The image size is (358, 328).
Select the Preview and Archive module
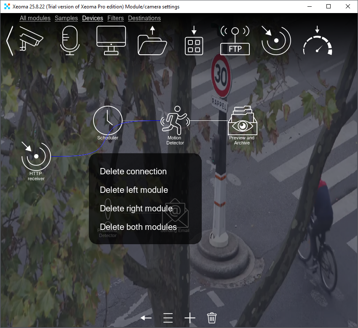click(x=242, y=120)
